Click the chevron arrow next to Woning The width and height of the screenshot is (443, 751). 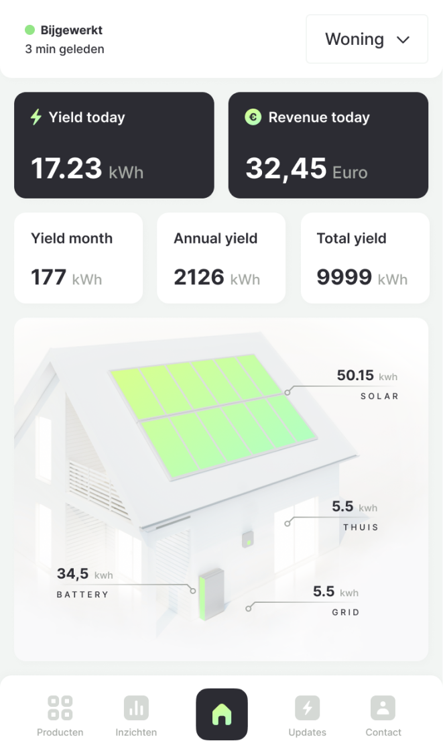coord(403,40)
